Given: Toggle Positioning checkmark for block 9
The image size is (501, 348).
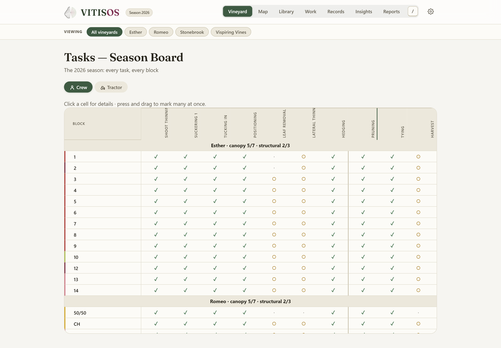Looking at the screenshot, I should point(245,246).
